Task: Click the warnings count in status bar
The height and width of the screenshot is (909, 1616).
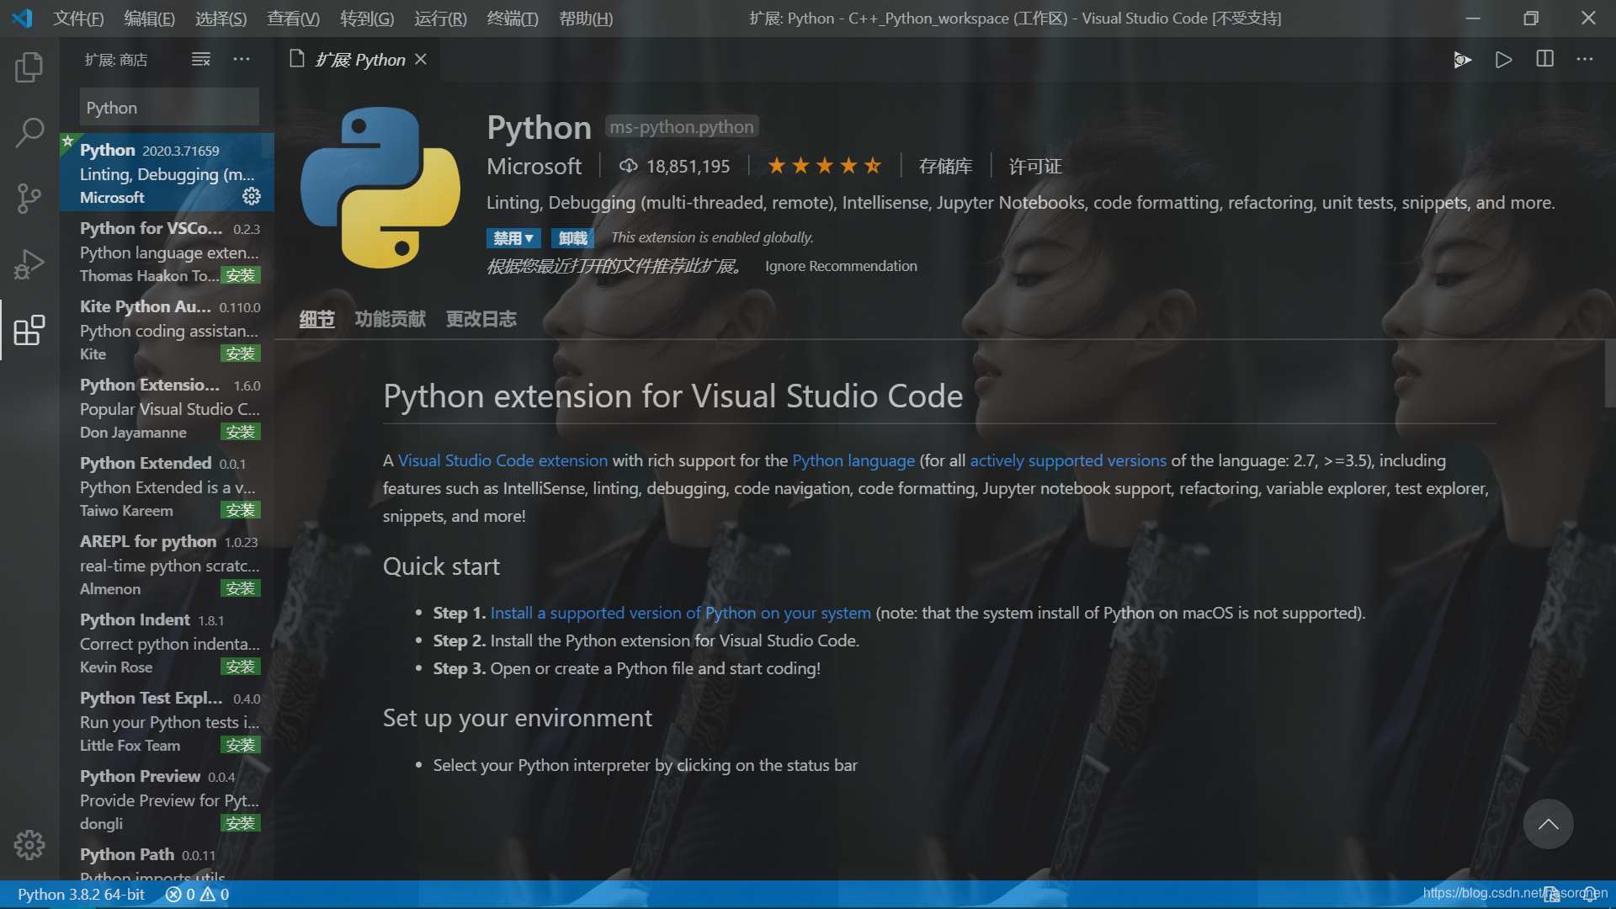Action: pos(215,894)
